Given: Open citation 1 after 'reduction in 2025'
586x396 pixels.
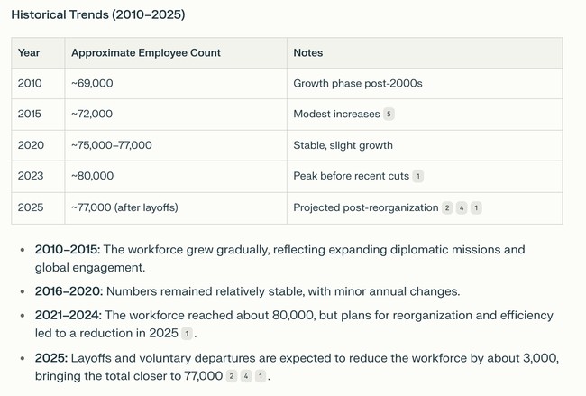Looking at the screenshot, I should [187, 333].
